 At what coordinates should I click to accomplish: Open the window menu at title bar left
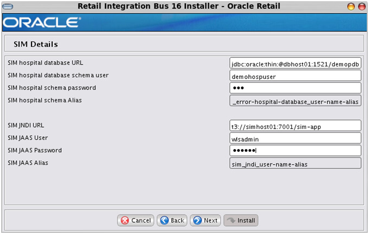(x=7, y=6)
